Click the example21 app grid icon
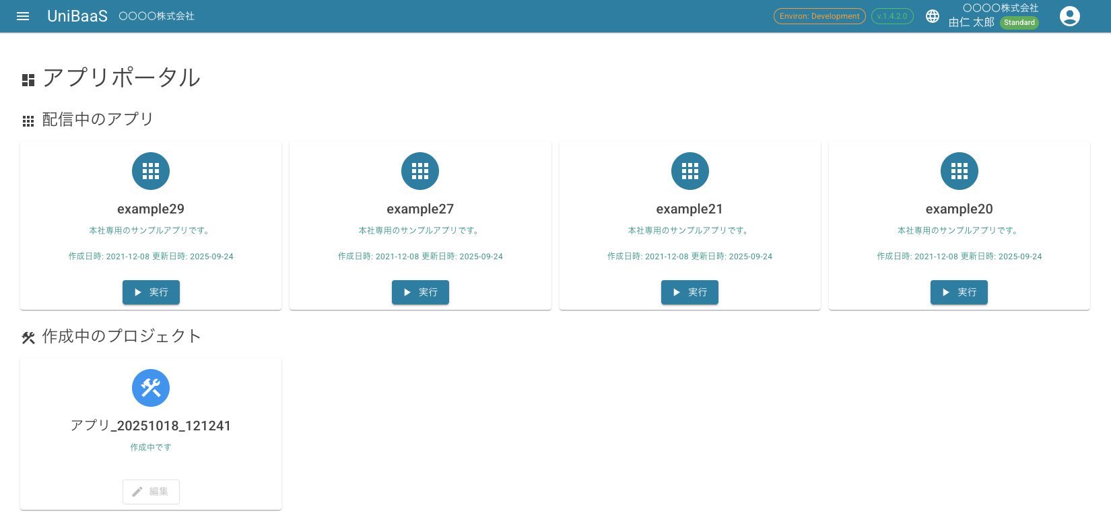 pyautogui.click(x=690, y=171)
